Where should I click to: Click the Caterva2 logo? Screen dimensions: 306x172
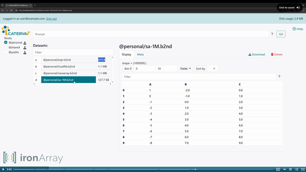pos(16,31)
